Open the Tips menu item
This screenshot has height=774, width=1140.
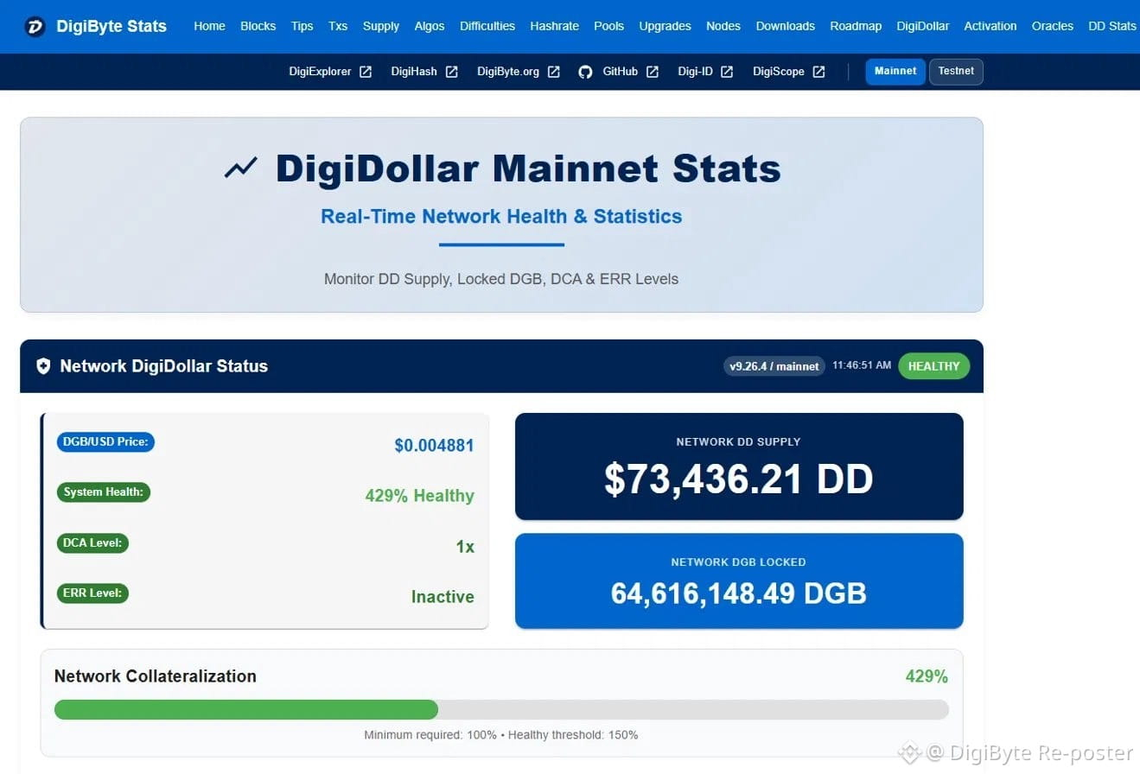click(303, 26)
